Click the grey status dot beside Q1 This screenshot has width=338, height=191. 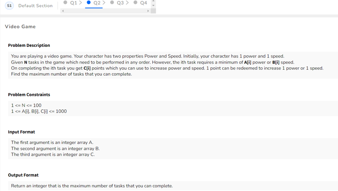coord(65,2)
